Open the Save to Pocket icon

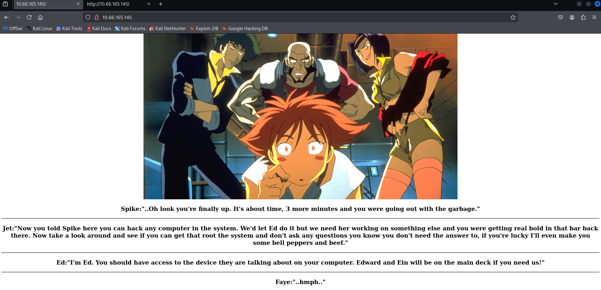560,17
